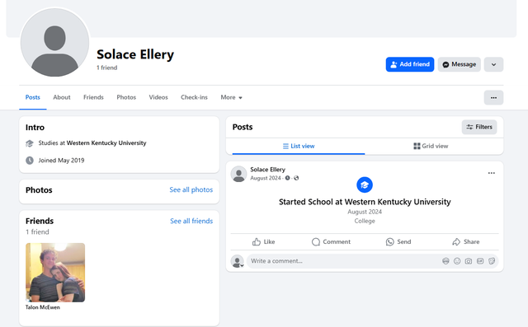528x327 pixels.
Task: Open the About tab
Action: click(62, 97)
